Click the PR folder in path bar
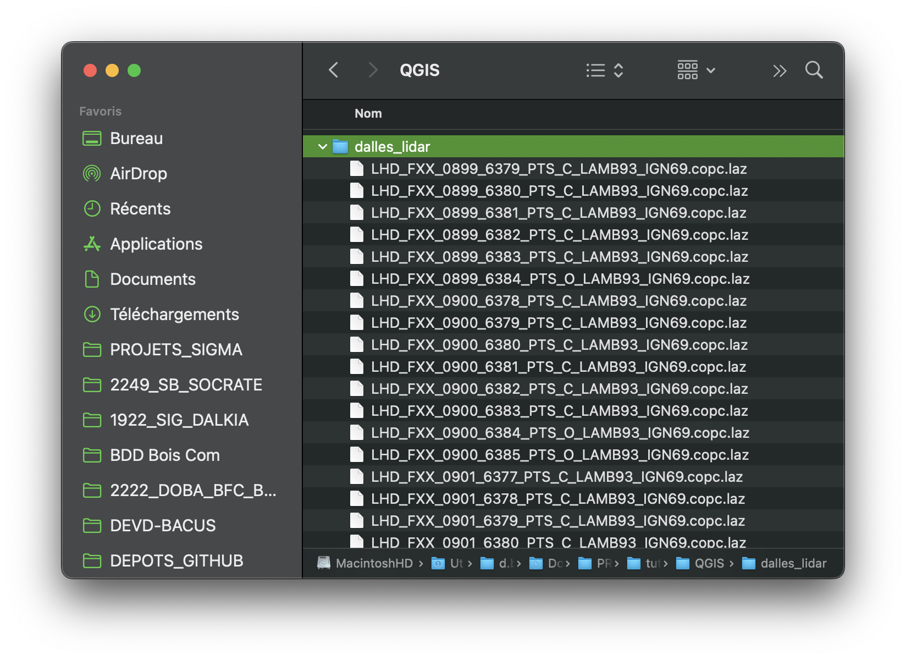The width and height of the screenshot is (906, 660). (x=595, y=563)
